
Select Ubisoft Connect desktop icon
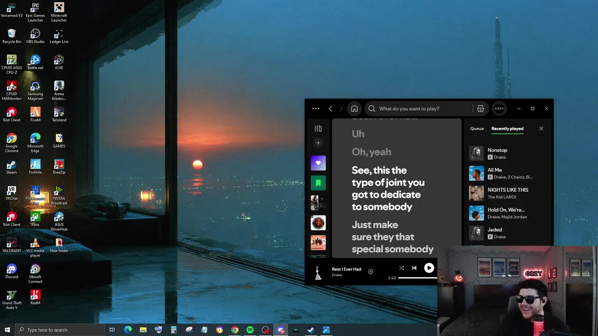(36, 273)
